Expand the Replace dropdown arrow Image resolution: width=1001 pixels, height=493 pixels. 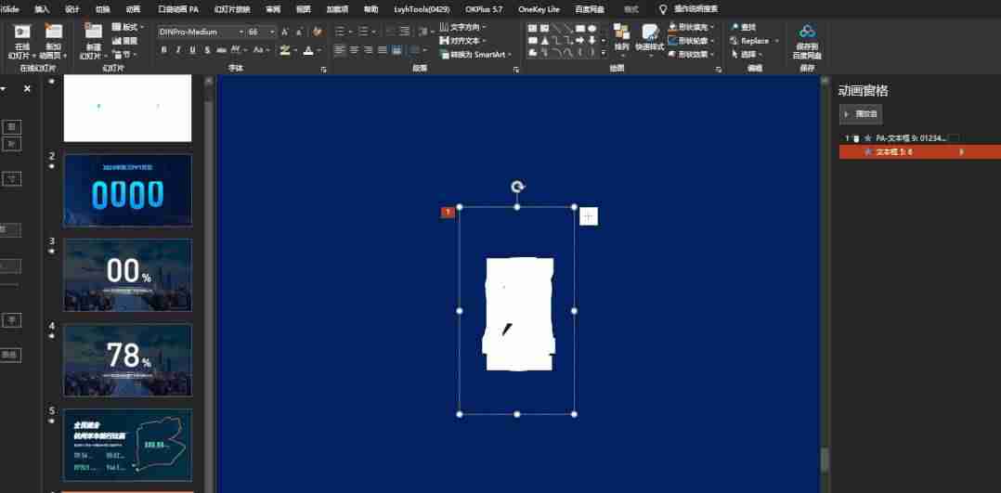776,41
